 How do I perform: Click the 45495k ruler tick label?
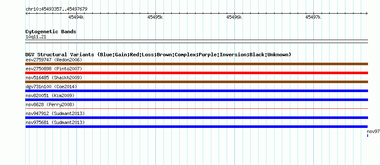click(155, 17)
